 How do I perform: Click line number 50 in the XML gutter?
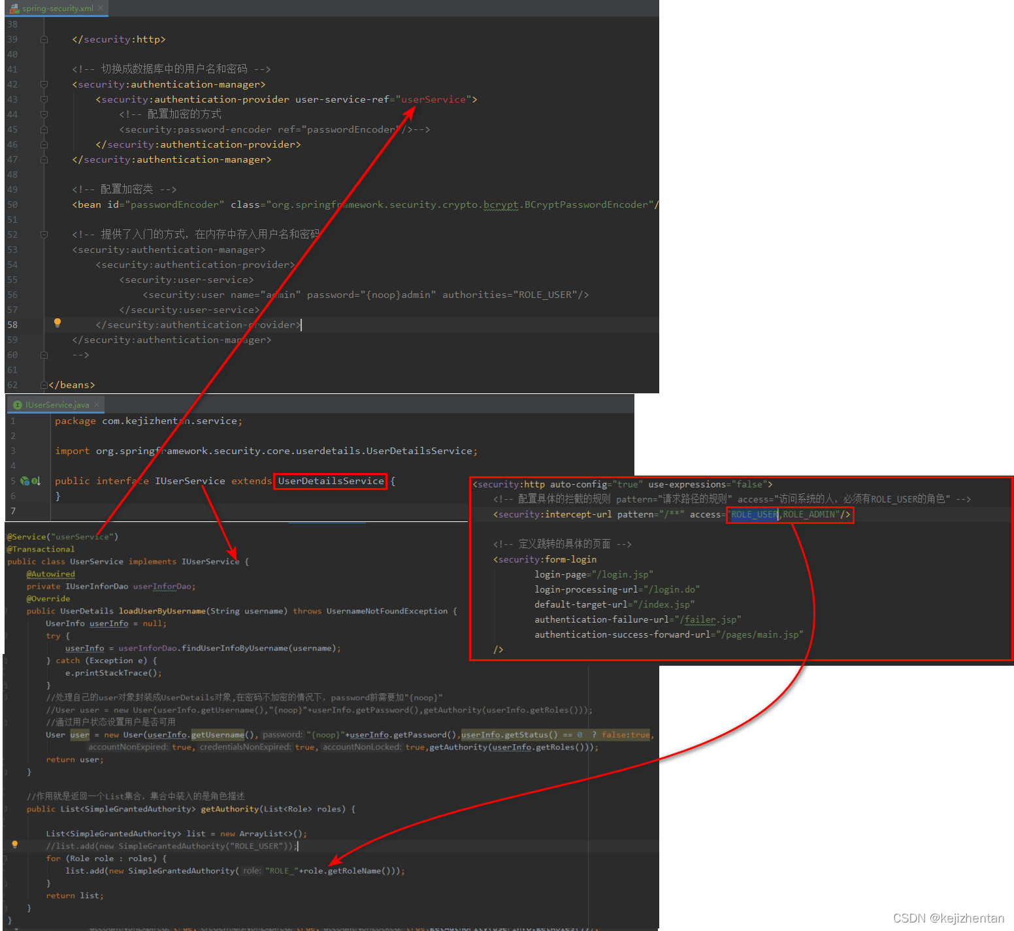[12, 204]
